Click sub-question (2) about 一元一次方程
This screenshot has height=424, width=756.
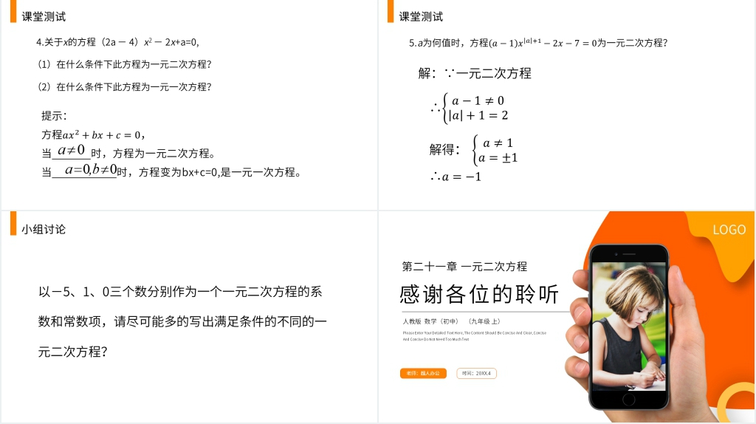pyautogui.click(x=124, y=87)
